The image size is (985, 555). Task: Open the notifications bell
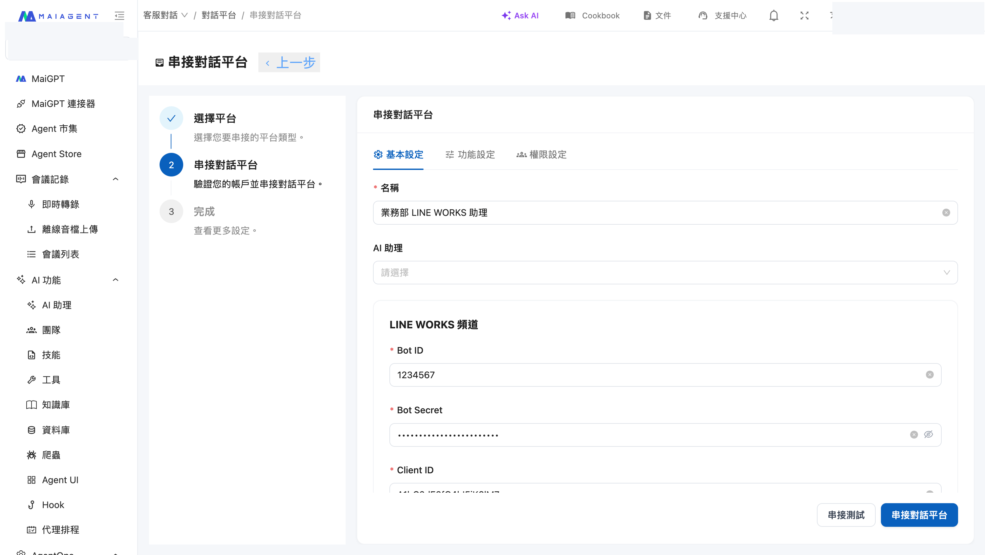pos(774,16)
